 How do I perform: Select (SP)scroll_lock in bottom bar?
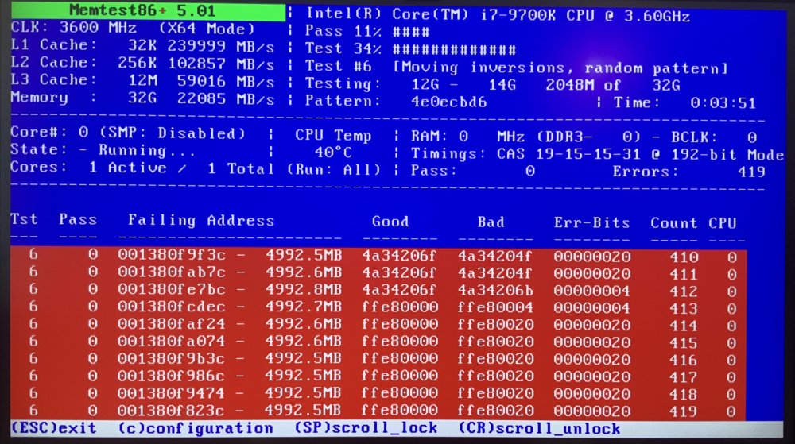pos(366,428)
